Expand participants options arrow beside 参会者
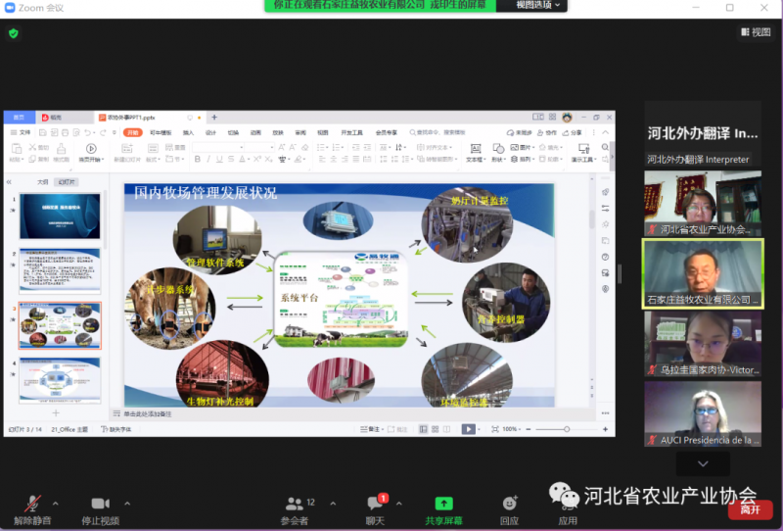Image resolution: width=783 pixels, height=531 pixels. (x=333, y=504)
